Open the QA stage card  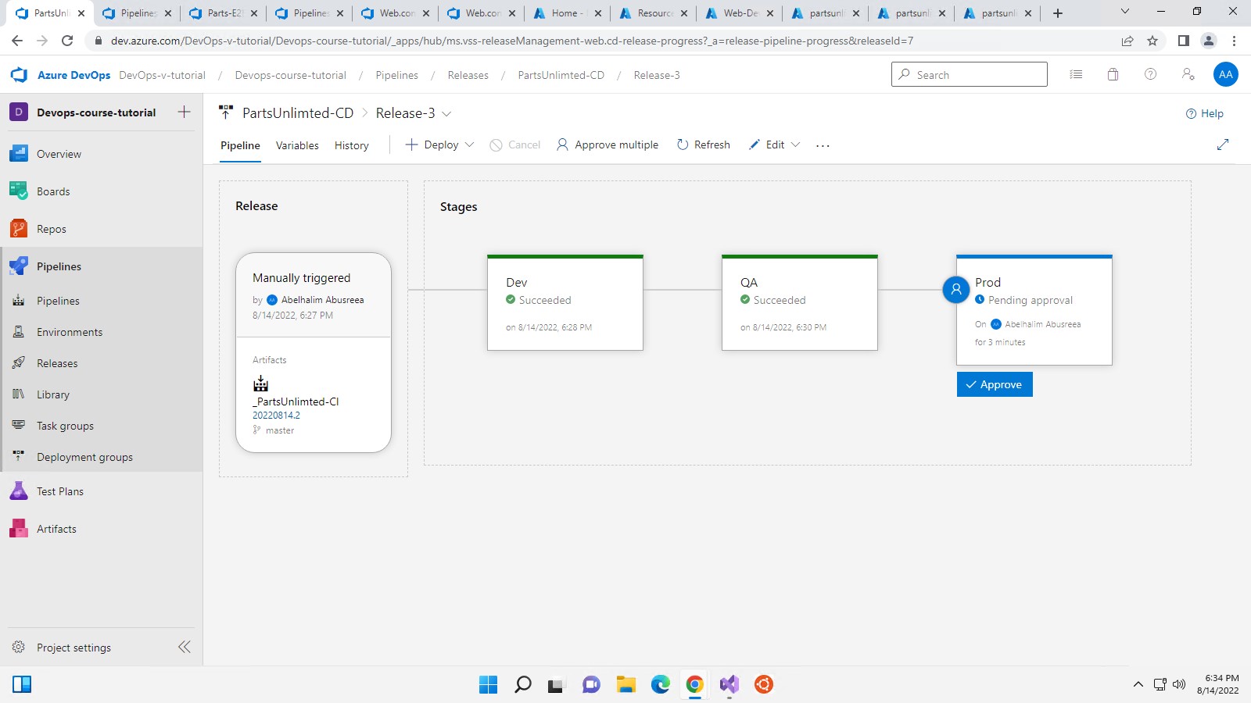799,302
